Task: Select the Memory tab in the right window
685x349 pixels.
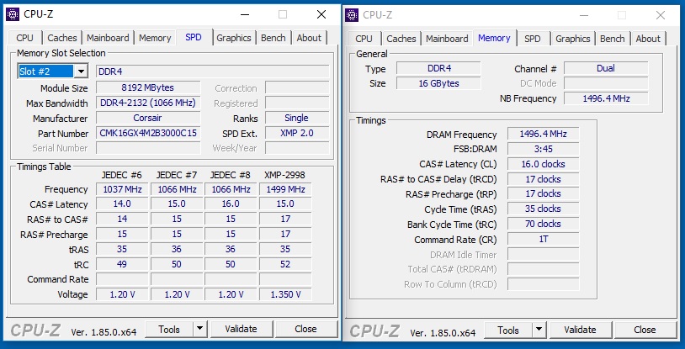Action: [494, 38]
